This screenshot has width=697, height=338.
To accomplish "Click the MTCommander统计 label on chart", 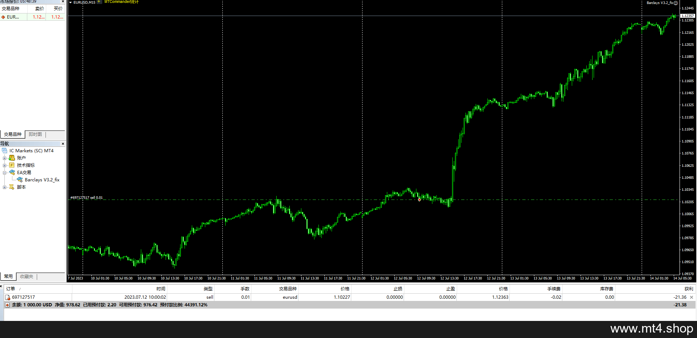I will tap(121, 2).
